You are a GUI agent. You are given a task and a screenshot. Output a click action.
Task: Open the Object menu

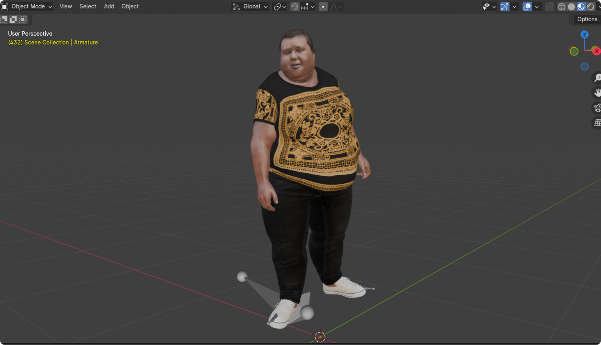tap(130, 6)
